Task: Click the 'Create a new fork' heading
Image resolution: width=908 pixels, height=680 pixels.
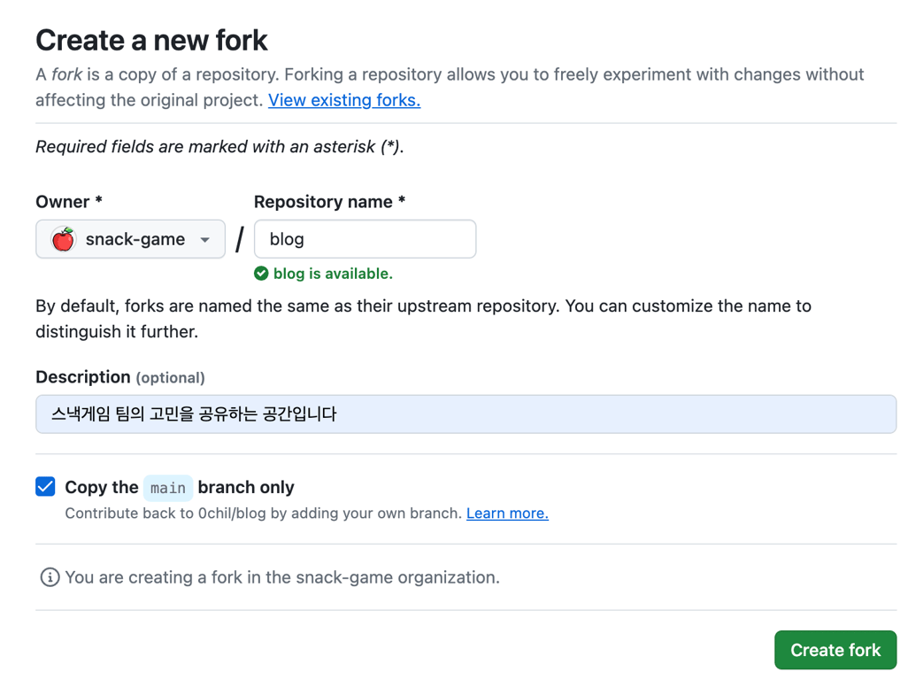Action: [151, 40]
